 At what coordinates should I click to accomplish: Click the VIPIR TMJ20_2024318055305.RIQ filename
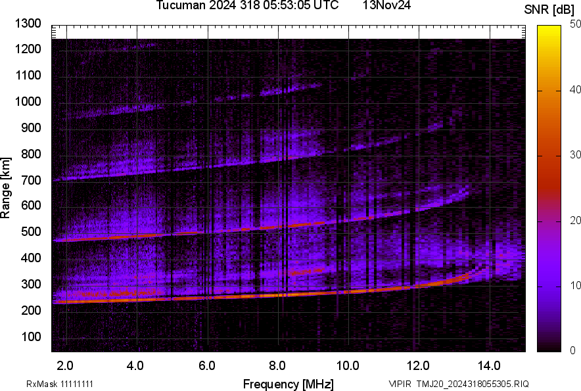459,384
